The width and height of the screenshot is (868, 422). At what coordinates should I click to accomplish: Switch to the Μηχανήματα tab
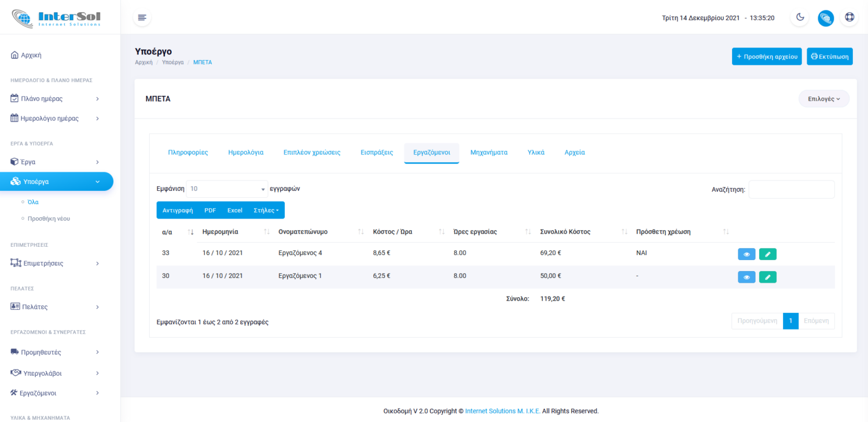(488, 153)
